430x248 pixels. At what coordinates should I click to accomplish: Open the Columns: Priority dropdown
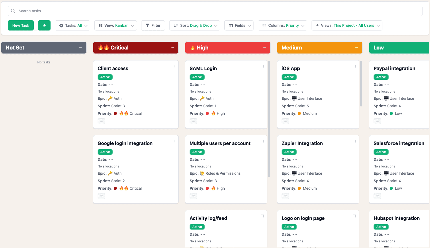(x=282, y=25)
